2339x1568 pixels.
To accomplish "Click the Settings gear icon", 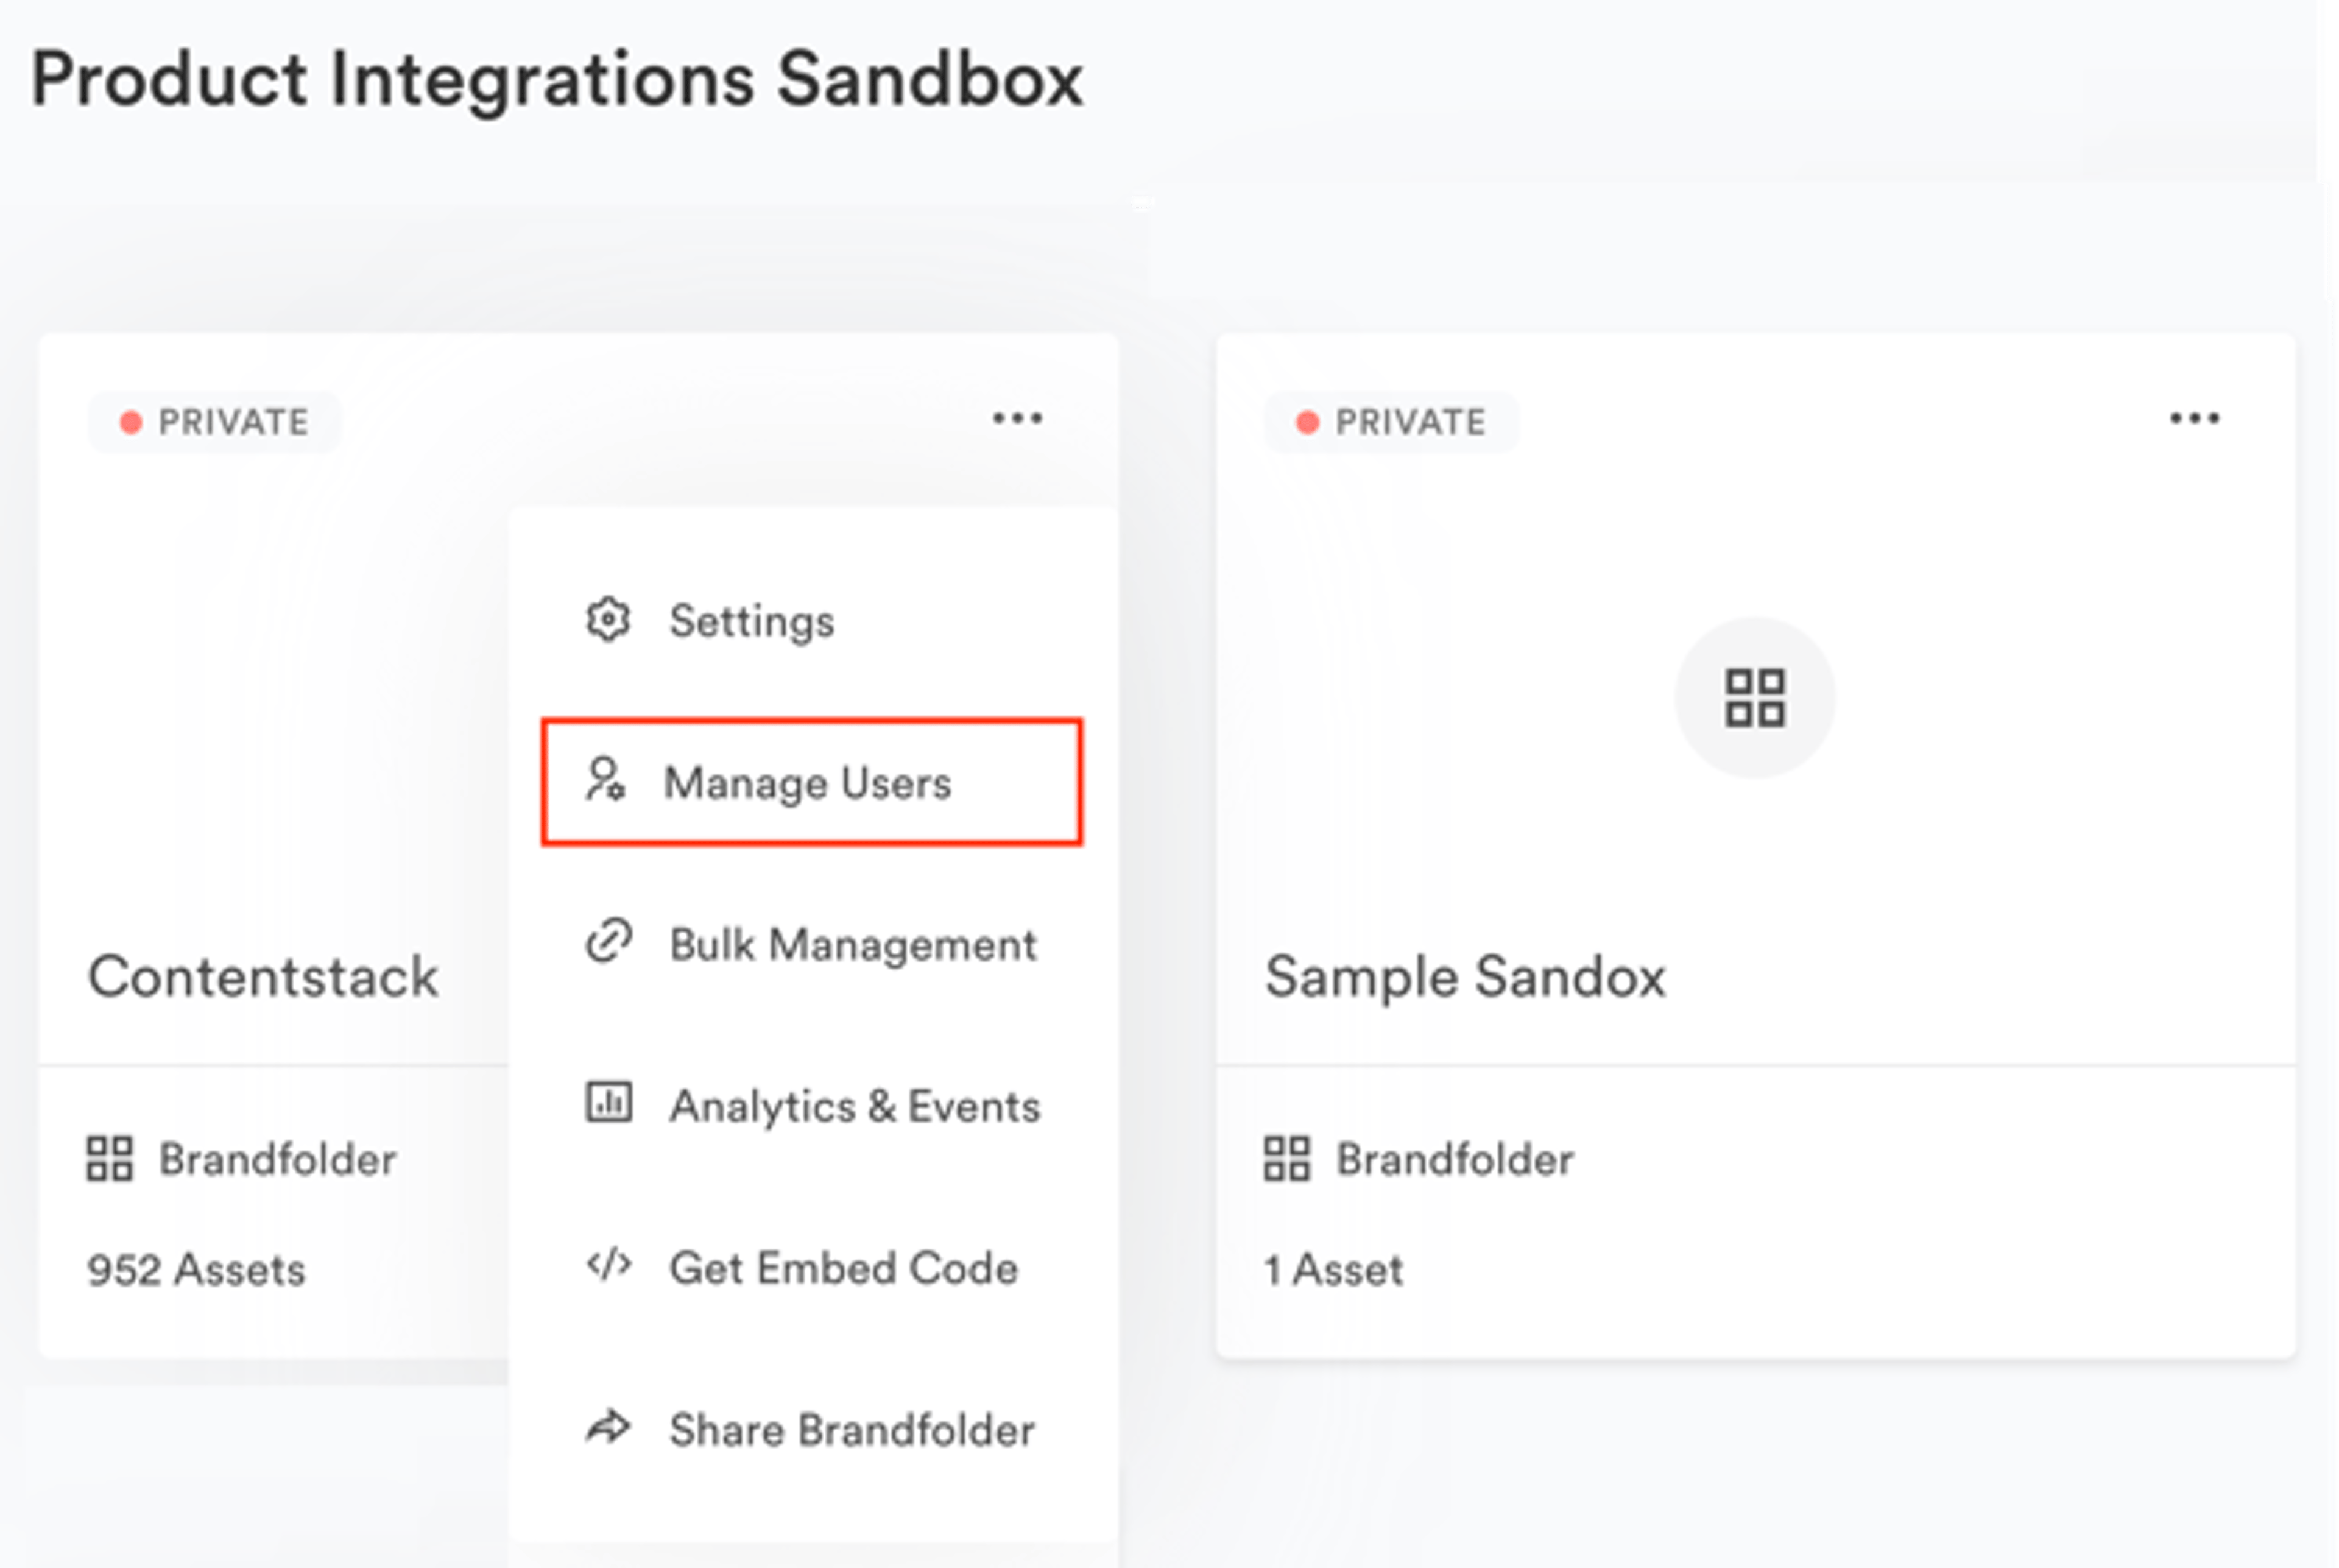I will pyautogui.click(x=608, y=620).
